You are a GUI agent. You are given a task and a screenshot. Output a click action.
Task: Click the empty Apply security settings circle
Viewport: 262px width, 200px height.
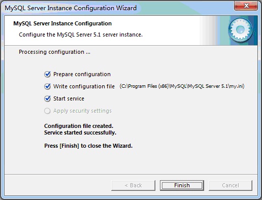(x=47, y=111)
